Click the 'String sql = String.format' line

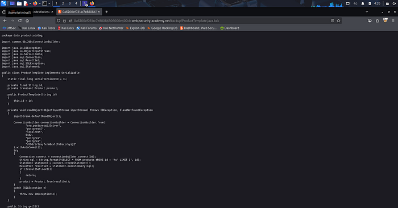(80, 160)
